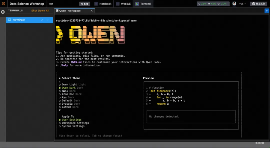270x148 pixels.
Task: Close the terminal/1 session with X icon
Action: click(47, 20)
